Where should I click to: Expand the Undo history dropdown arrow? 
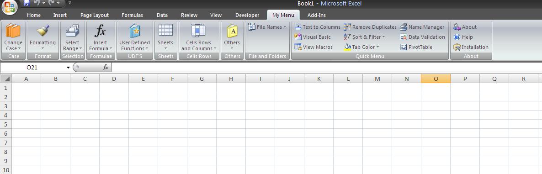(x=43, y=3)
